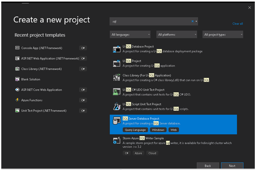This screenshot has height=170, width=257.
Task: Click the U-SQL Database Project icon
Action: click(x=117, y=49)
